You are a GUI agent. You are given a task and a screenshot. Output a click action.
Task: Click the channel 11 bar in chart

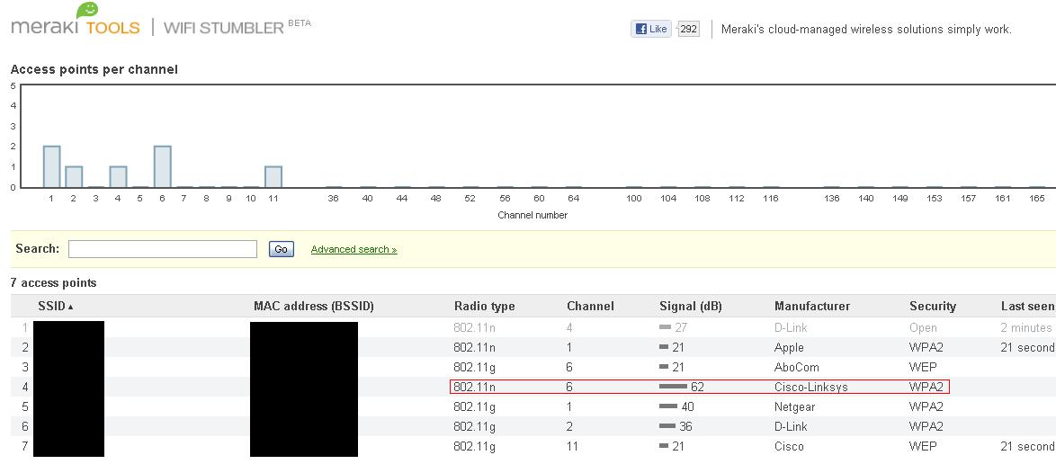(273, 176)
